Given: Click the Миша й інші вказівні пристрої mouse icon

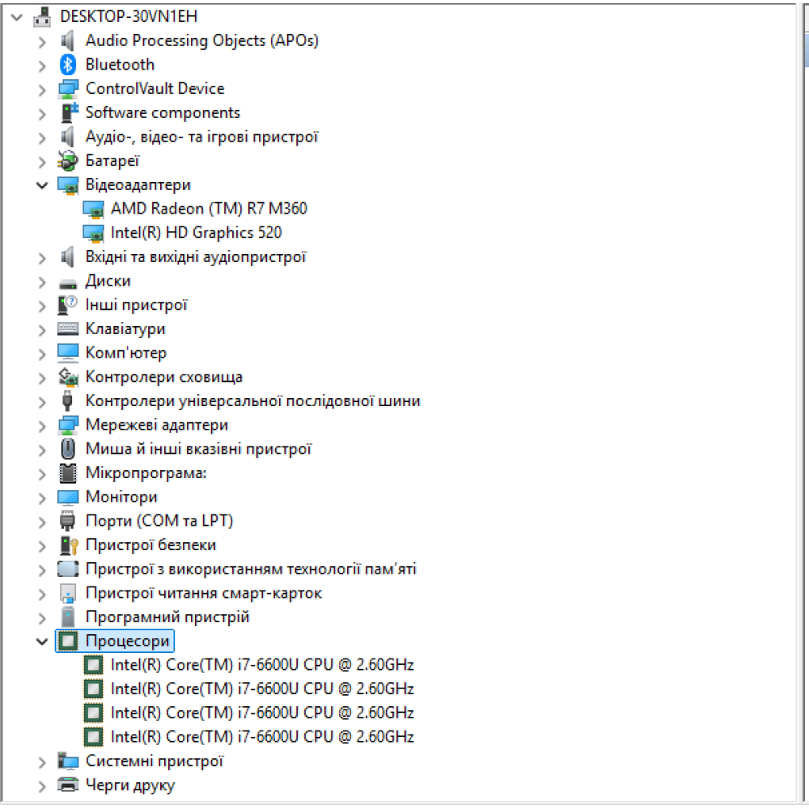Looking at the screenshot, I should click(x=68, y=449).
